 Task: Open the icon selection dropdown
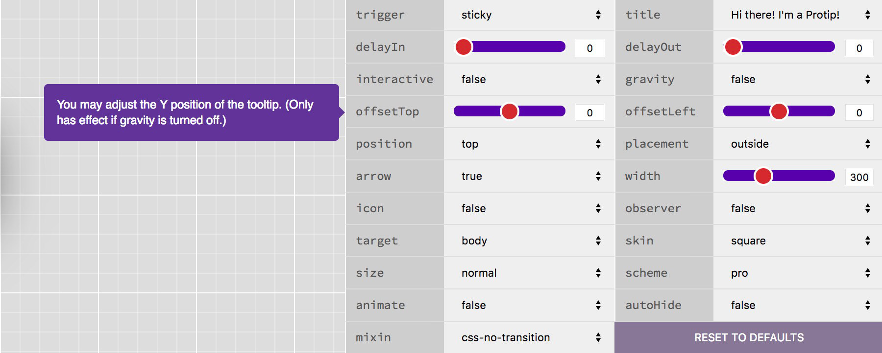click(529, 208)
